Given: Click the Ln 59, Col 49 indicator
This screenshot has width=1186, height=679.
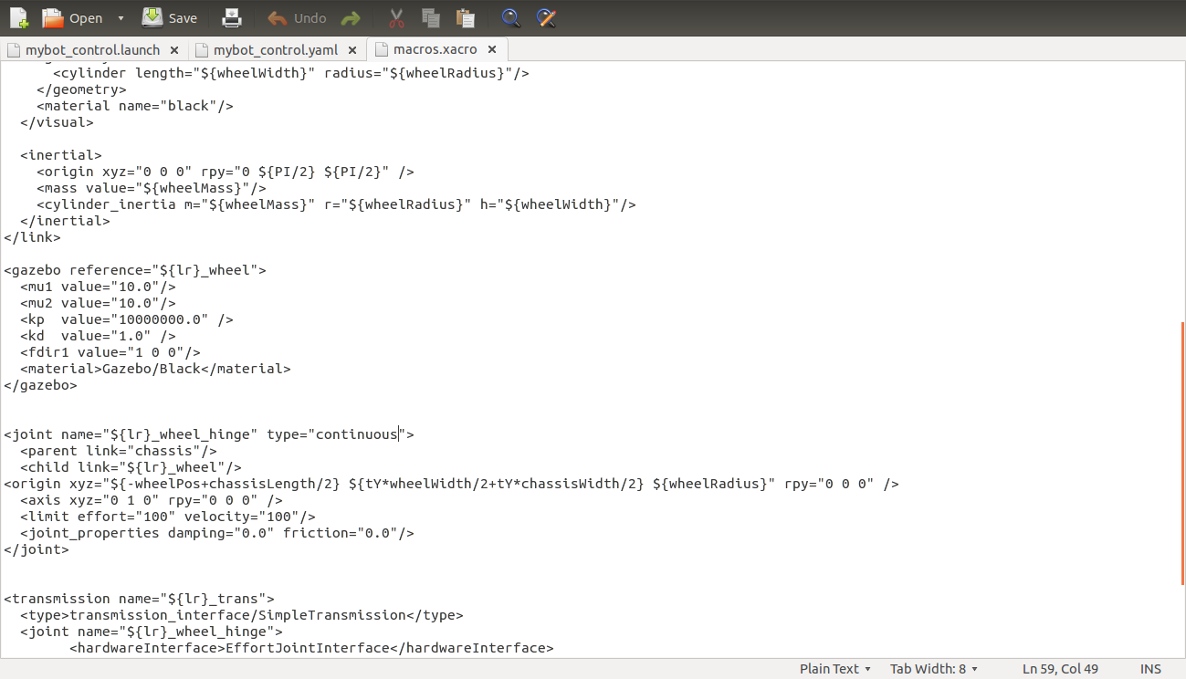Looking at the screenshot, I should 1061,669.
